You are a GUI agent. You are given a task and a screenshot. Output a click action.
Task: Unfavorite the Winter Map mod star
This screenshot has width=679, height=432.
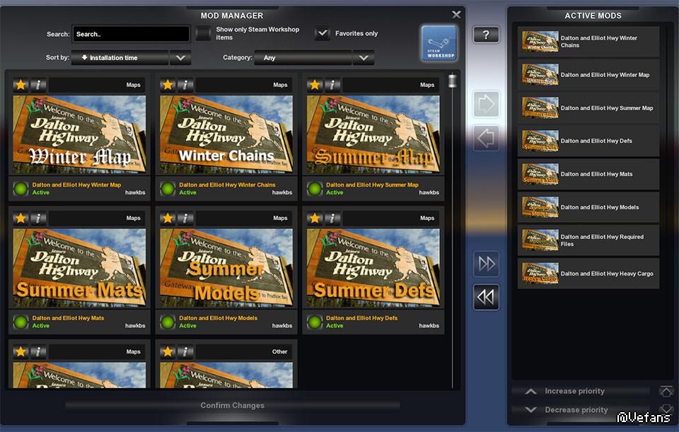coord(21,85)
